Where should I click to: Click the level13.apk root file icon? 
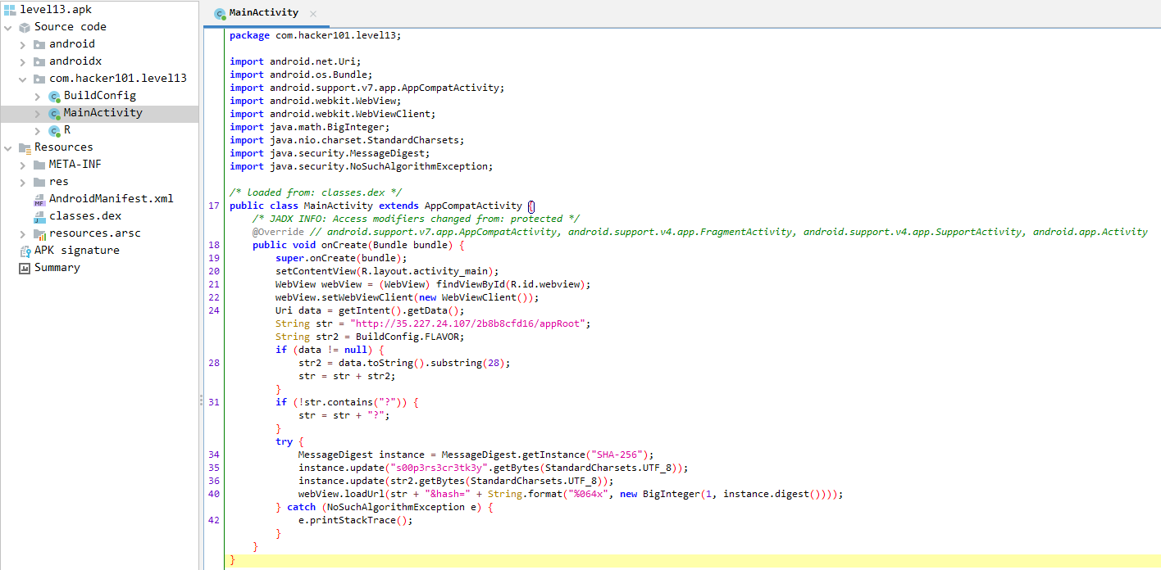(x=10, y=10)
